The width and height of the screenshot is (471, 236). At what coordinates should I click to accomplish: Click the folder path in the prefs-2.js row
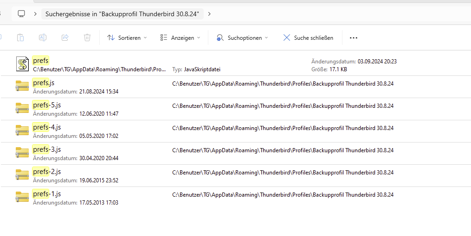283,173
